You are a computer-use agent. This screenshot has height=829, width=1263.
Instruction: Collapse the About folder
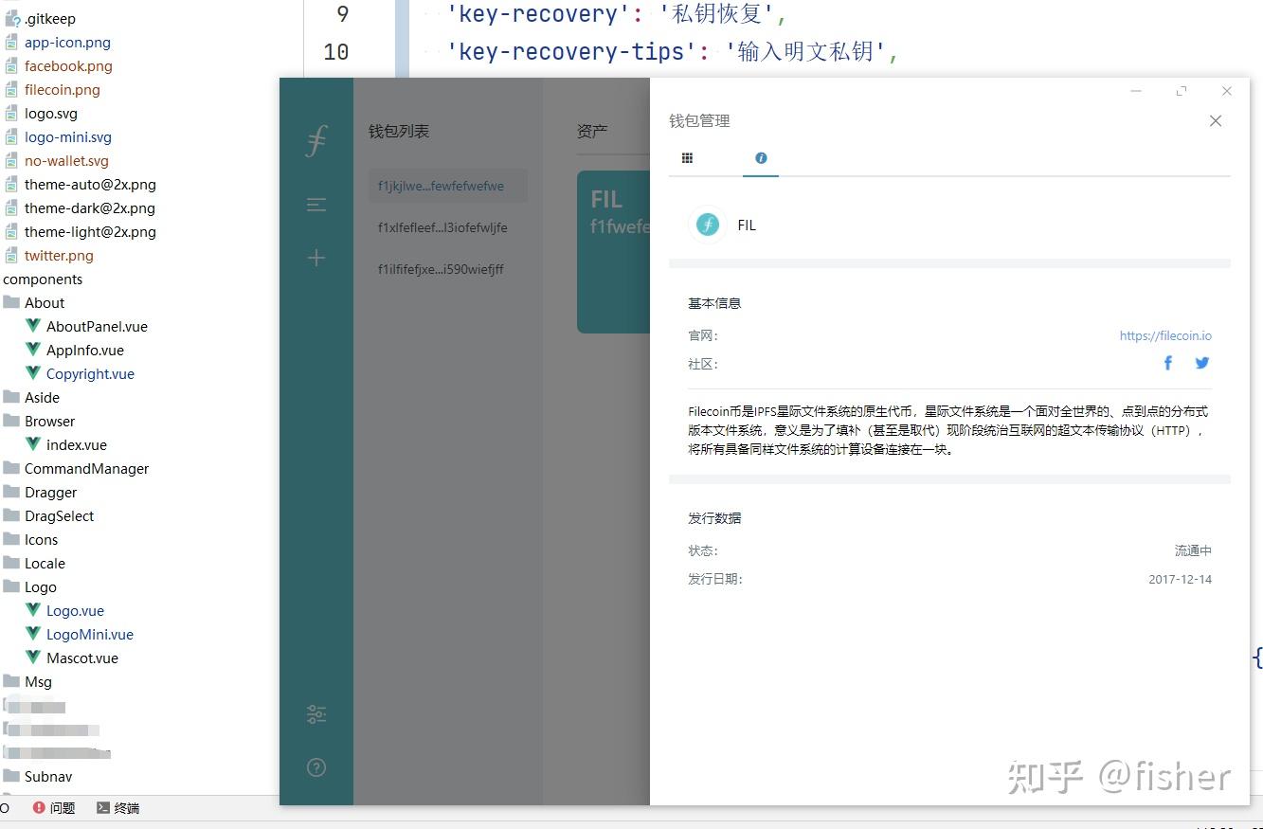pos(45,302)
